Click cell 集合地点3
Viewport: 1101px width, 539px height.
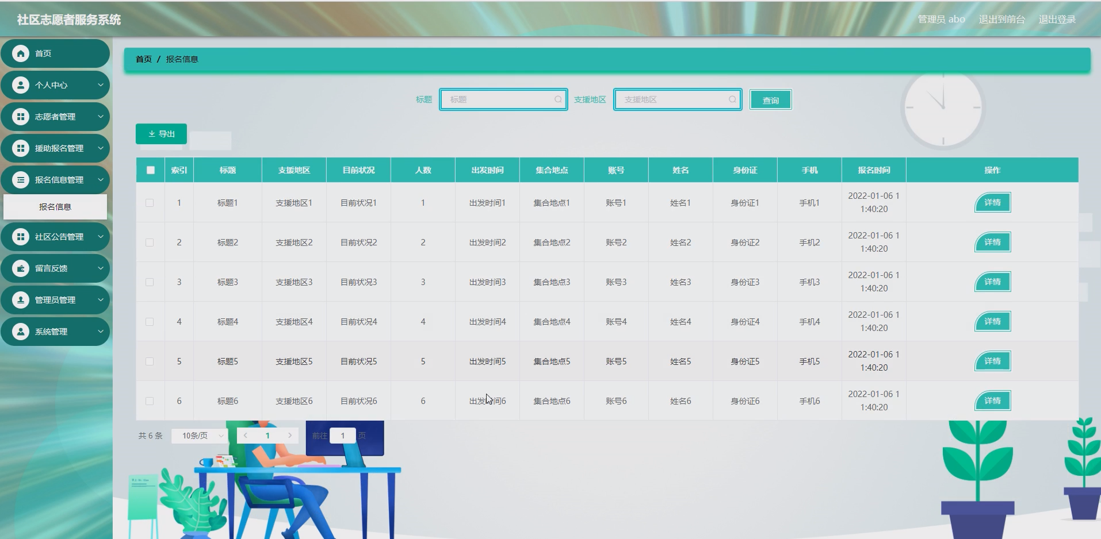coord(552,282)
